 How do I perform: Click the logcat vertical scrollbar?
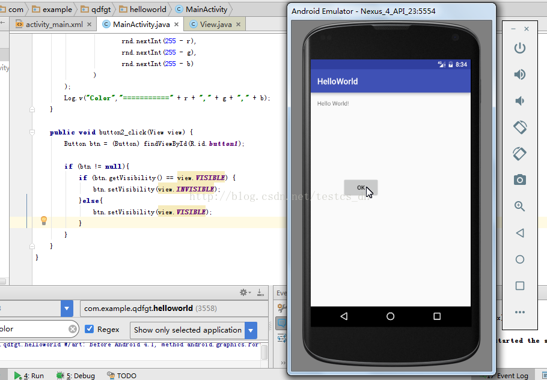(x=264, y=351)
